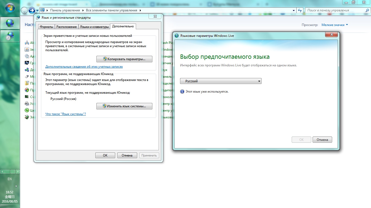Select the globe-with-clock taskbar button
The height and width of the screenshot is (208, 371).
(x=10, y=36)
